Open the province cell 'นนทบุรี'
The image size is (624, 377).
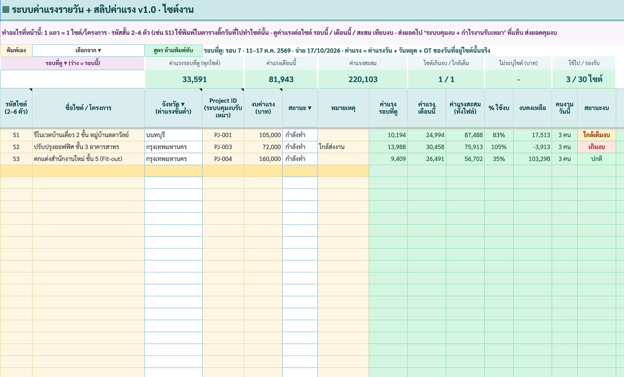pos(173,135)
